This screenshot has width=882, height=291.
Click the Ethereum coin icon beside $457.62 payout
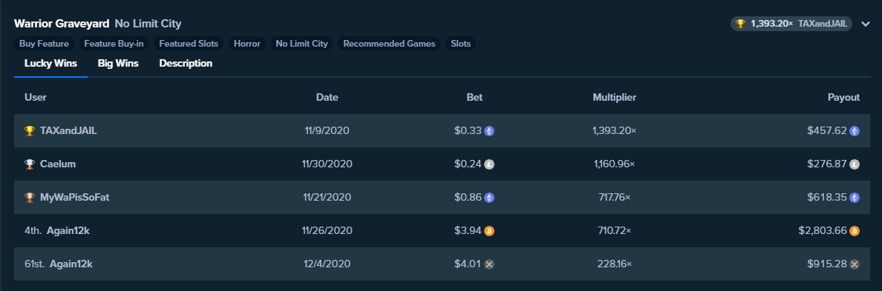pos(855,130)
